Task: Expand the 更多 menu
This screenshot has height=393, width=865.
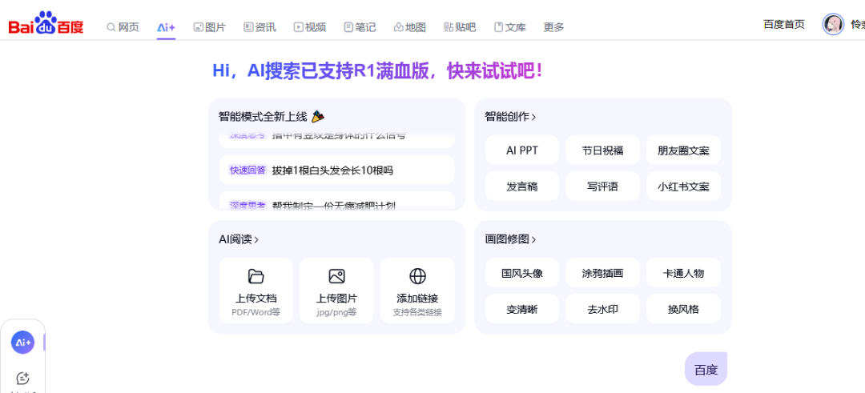Action: [554, 26]
